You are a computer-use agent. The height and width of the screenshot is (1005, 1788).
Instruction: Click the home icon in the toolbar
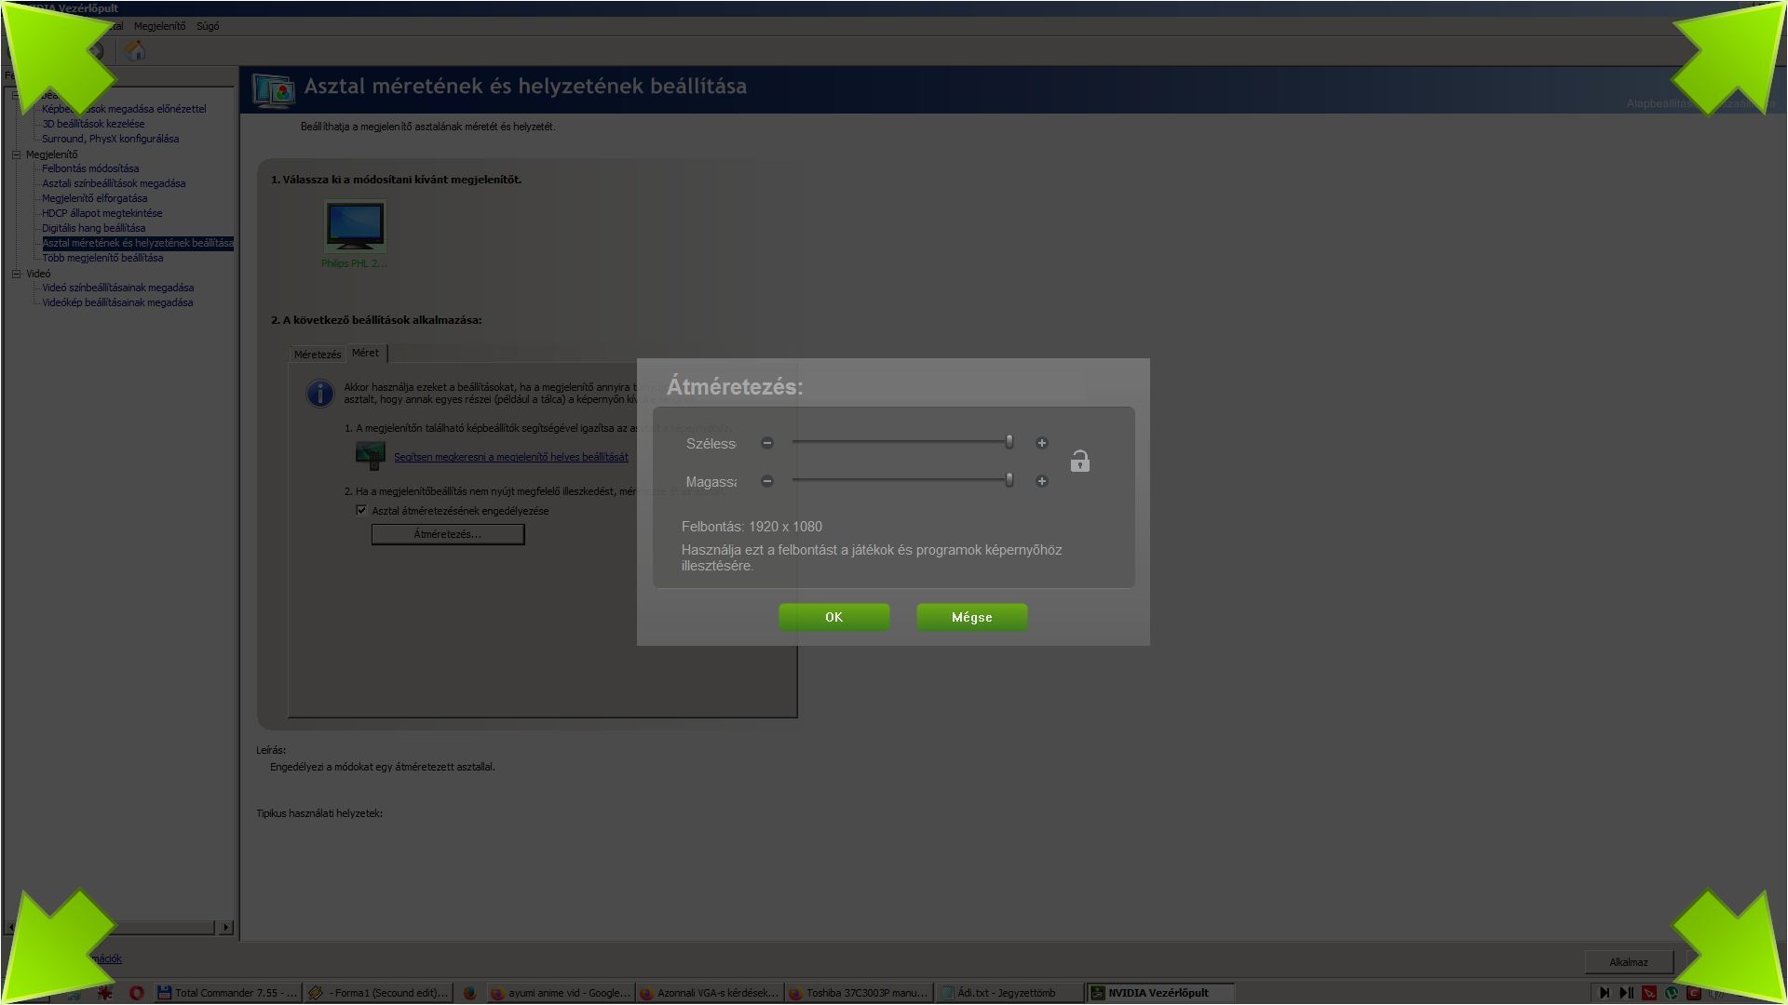point(135,50)
